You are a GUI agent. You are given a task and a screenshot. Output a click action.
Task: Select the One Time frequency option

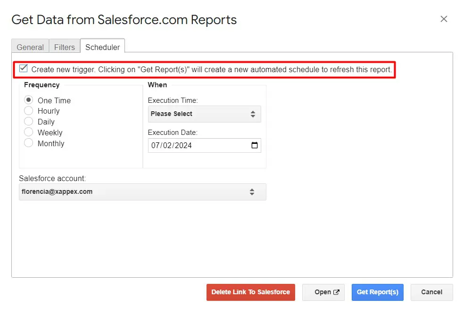(x=29, y=100)
